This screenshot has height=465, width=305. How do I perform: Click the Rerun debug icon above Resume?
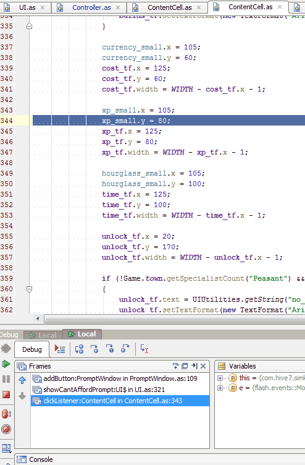click(x=6, y=349)
